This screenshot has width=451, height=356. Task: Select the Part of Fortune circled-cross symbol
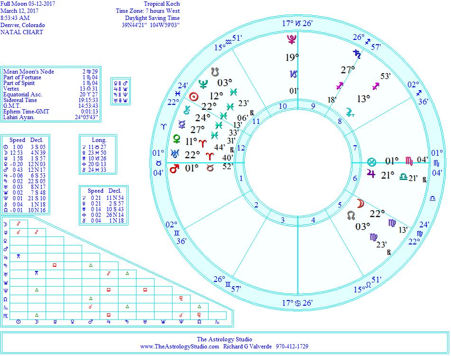pyautogui.click(x=371, y=162)
